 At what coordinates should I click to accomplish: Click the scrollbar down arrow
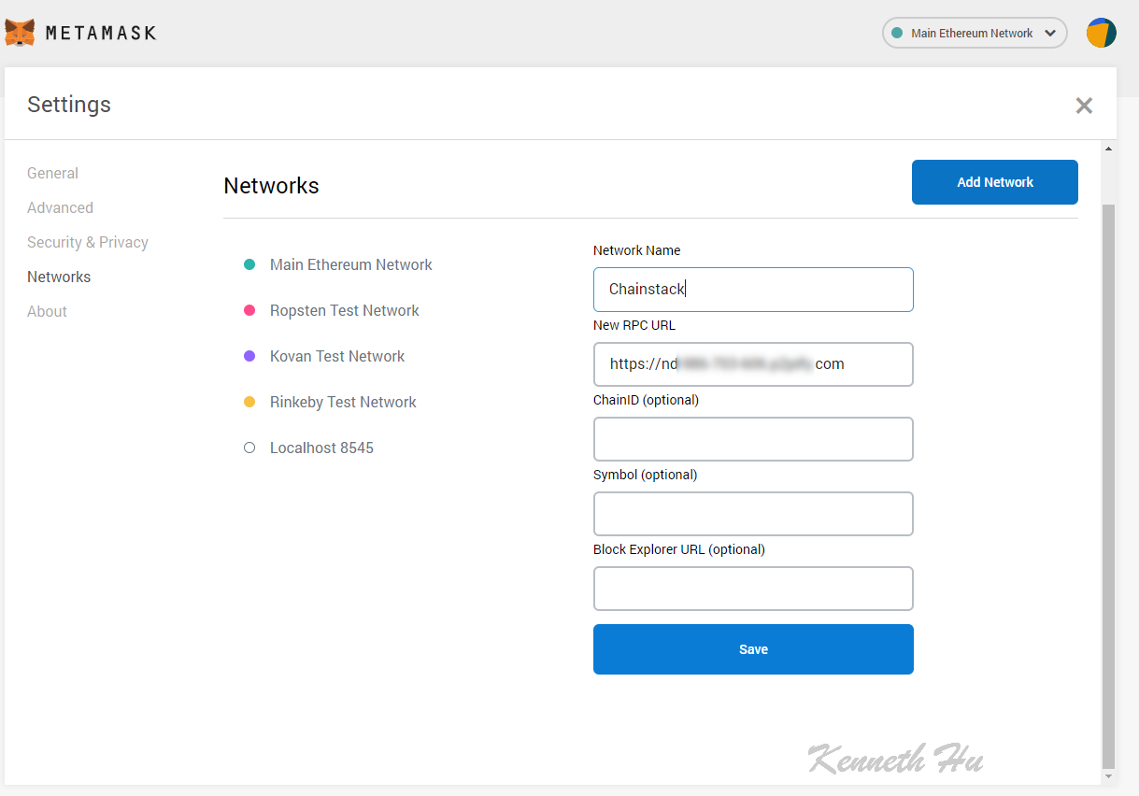pyautogui.click(x=1109, y=776)
